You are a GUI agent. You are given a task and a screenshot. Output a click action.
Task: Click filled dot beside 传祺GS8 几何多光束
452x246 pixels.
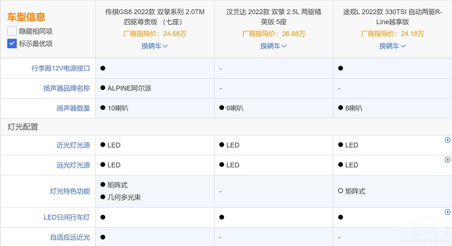103,198
